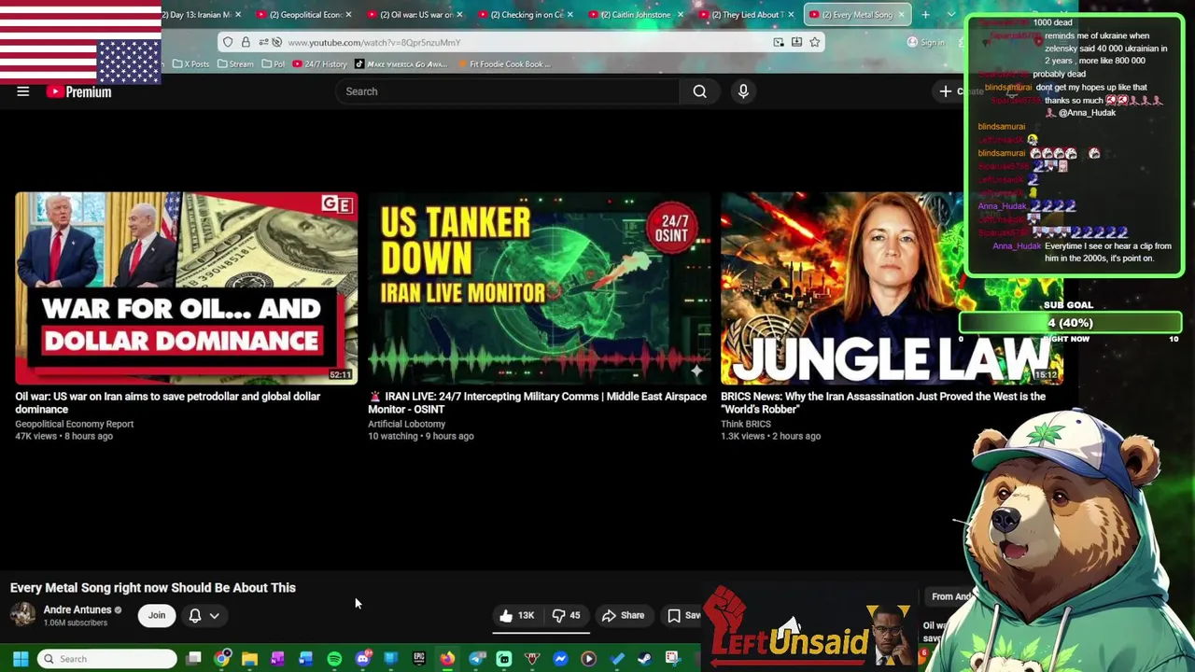
Task: Open Snipping Tool from taskbar
Action: click(672, 659)
